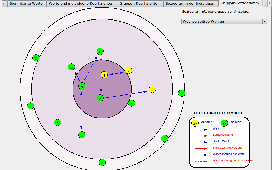The width and height of the screenshot is (272, 170).
Task: Click the green node labeled B
Action: (x=100, y=98)
